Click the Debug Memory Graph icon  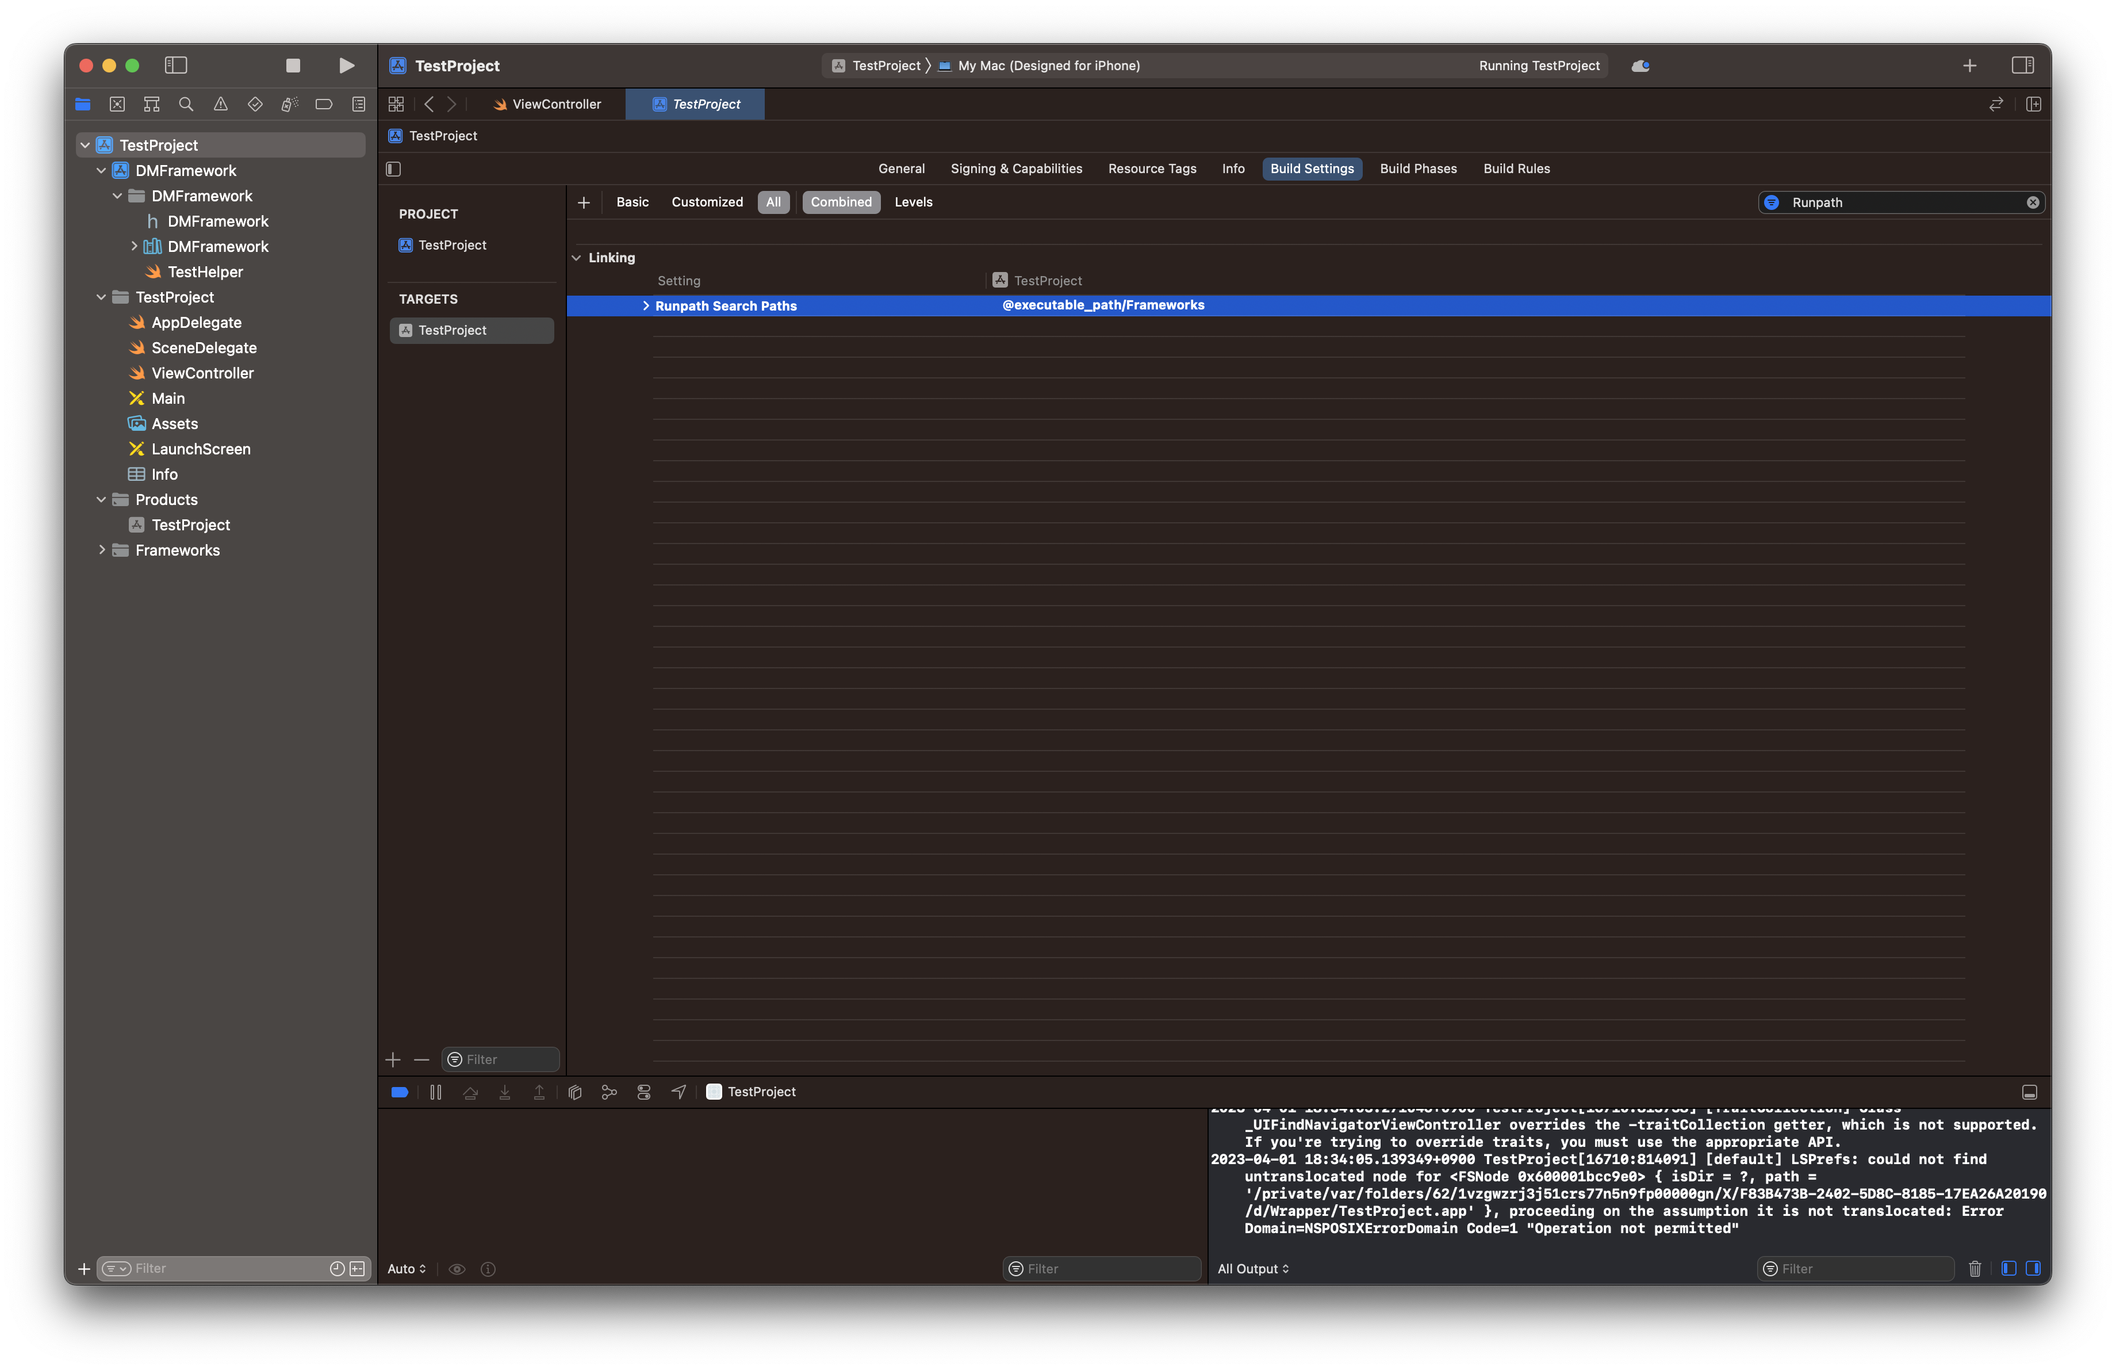[609, 1092]
